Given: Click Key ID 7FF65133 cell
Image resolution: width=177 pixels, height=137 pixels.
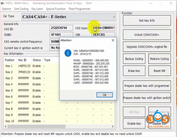Looking at the screenshot, I should click(x=24, y=72).
